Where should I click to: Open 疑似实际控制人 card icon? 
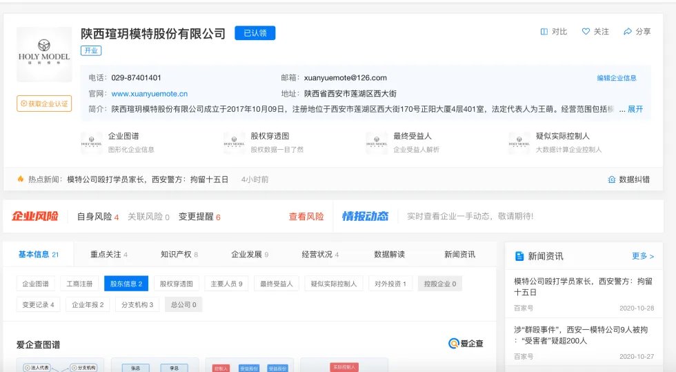coord(519,143)
